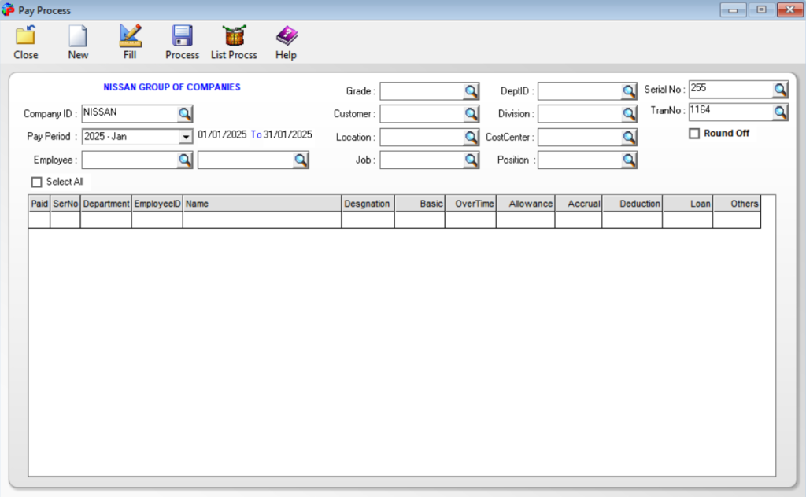Minimize the Pay Process window
The height and width of the screenshot is (497, 806).
pyautogui.click(x=733, y=9)
